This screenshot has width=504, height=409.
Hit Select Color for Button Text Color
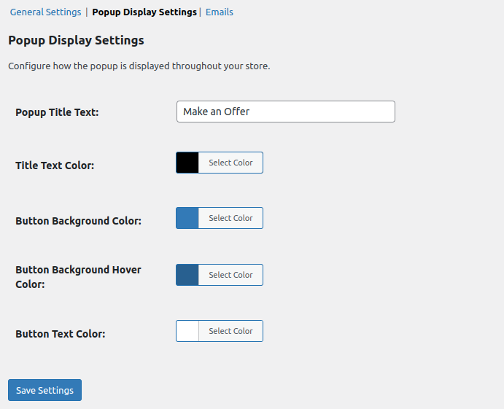[x=230, y=331]
